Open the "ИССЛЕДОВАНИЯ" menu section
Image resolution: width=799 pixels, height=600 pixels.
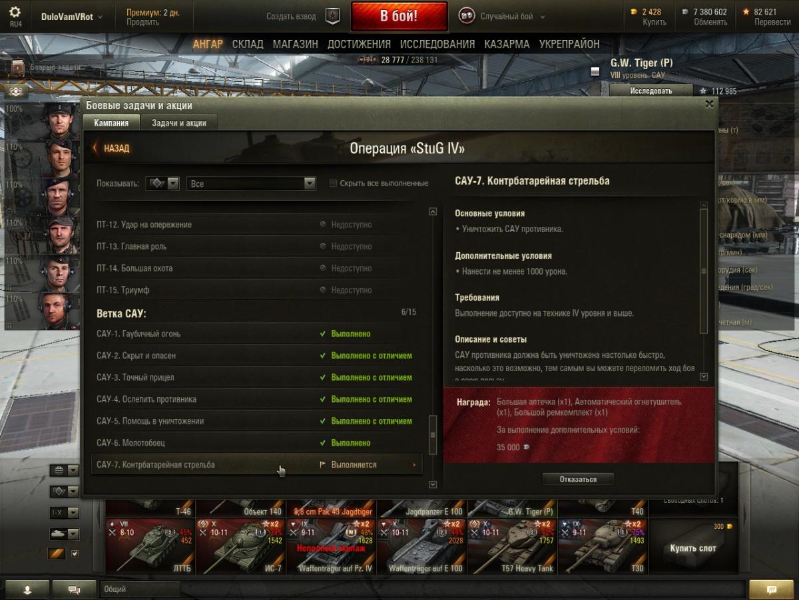pyautogui.click(x=437, y=44)
